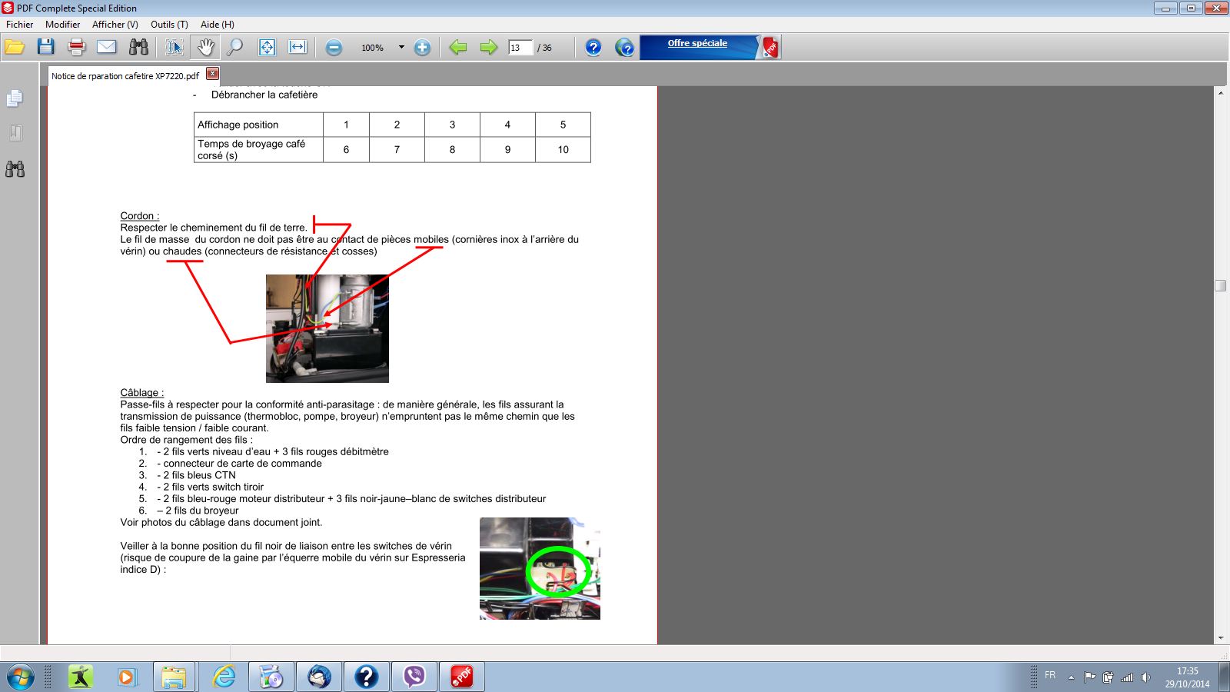Image resolution: width=1230 pixels, height=692 pixels.
Task: Click the line '– 2 fils du broyeur'
Action: [x=198, y=511]
